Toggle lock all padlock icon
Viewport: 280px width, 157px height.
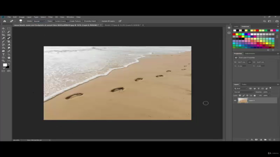point(255,96)
